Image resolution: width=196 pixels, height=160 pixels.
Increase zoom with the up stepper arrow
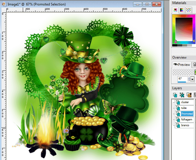pyautogui.click(x=189, y=78)
